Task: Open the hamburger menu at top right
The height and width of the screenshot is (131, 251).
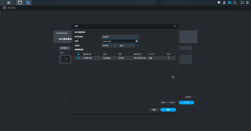Action: pos(247,2)
